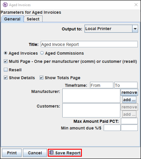Image resolution: width=141 pixels, height=159 pixels.
Task: Click the Timeframe From field
Action: click(x=102, y=85)
